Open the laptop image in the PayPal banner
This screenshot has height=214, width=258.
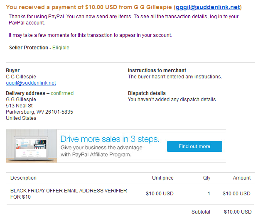[x=31, y=146]
